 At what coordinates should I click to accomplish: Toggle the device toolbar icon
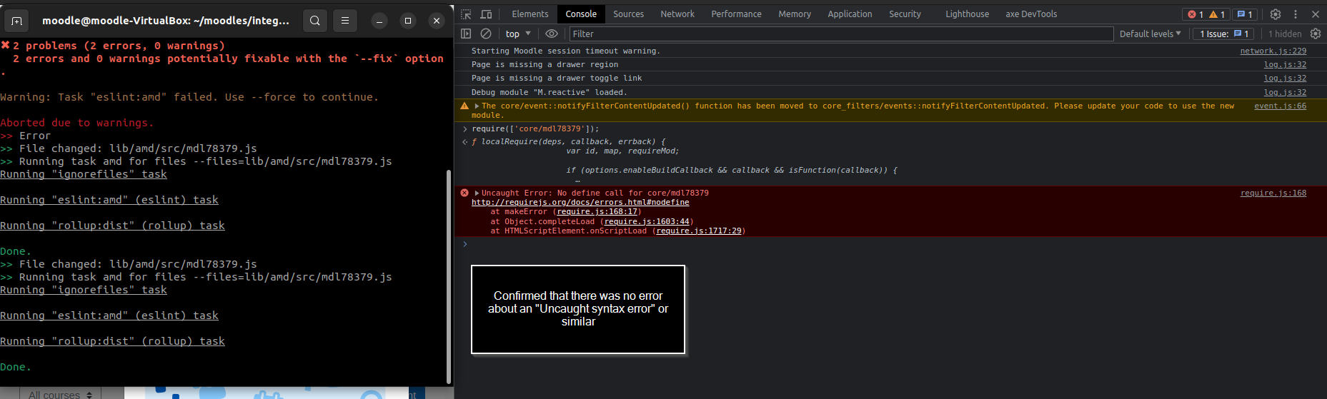tap(486, 14)
